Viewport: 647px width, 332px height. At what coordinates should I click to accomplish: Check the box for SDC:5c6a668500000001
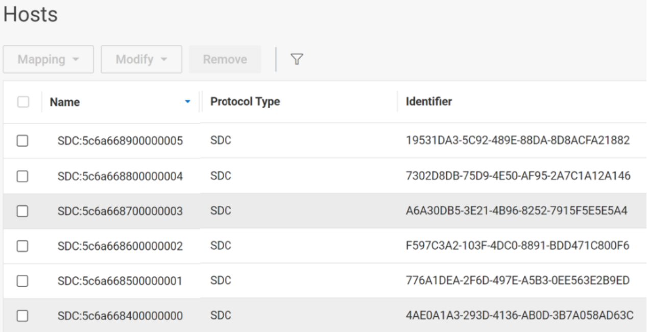click(22, 281)
